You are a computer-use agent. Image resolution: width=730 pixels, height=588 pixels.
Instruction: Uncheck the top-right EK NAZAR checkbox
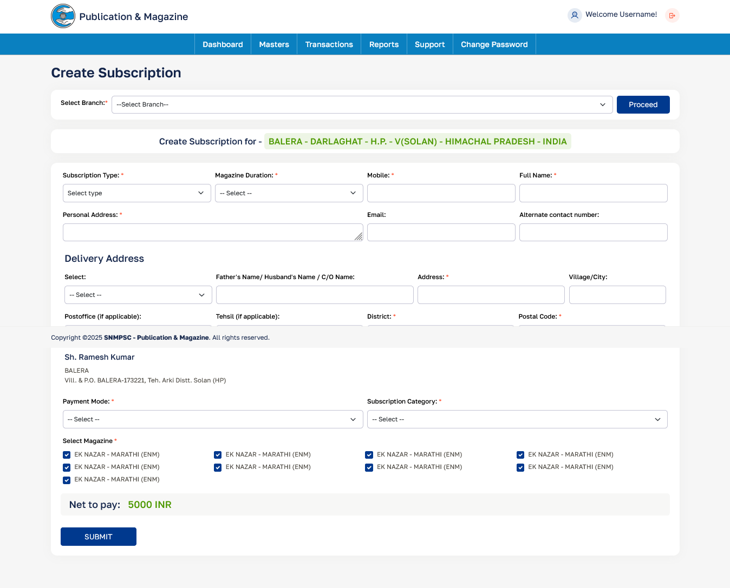520,455
